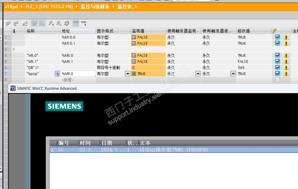Expand breadcrumb arrow after PLC_1
298x189 pixels.
point(76,7)
